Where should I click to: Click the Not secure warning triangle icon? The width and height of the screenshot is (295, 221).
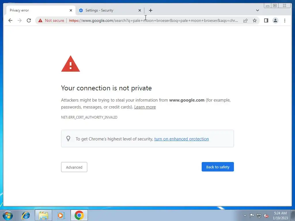click(x=40, y=20)
